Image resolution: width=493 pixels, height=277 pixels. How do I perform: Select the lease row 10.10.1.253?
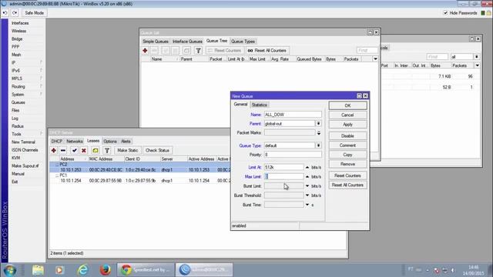(140, 170)
